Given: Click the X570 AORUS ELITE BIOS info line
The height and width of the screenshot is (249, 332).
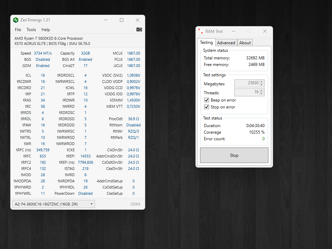Looking at the screenshot, I should [52, 44].
